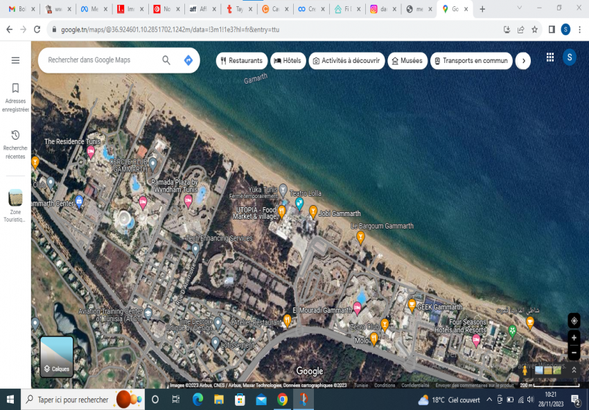This screenshot has width=589, height=410.
Task: Click the Rechercher dans Google Maps field
Action: tap(100, 60)
